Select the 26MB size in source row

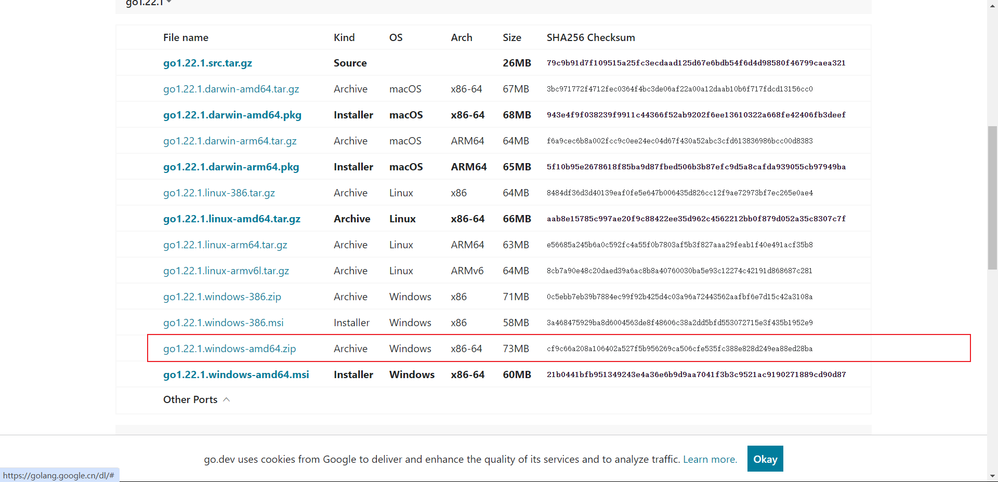coord(517,63)
